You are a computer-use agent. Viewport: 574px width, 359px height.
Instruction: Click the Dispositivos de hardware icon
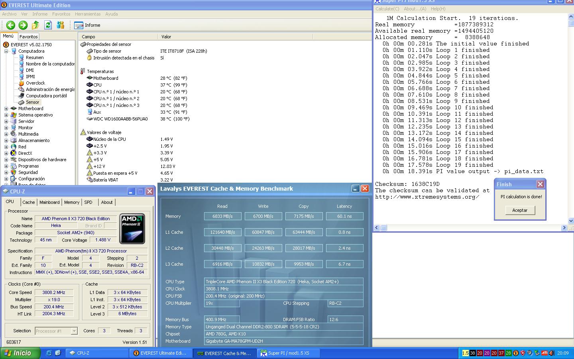tap(14, 160)
